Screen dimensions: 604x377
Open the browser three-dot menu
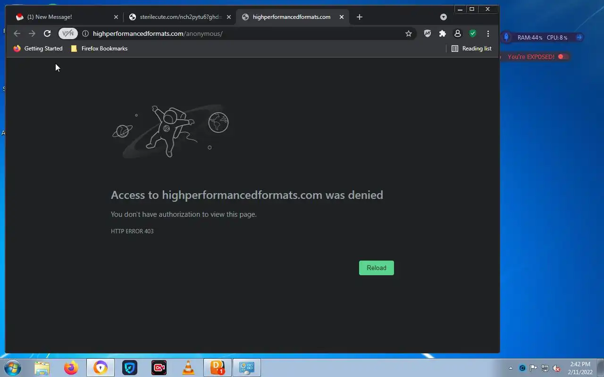point(488,33)
